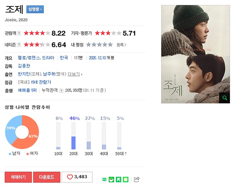Click help icon beside 누적관객

coord(61,91)
